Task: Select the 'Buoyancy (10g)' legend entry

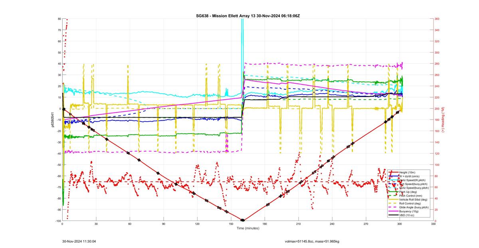Action: [x=409, y=212]
